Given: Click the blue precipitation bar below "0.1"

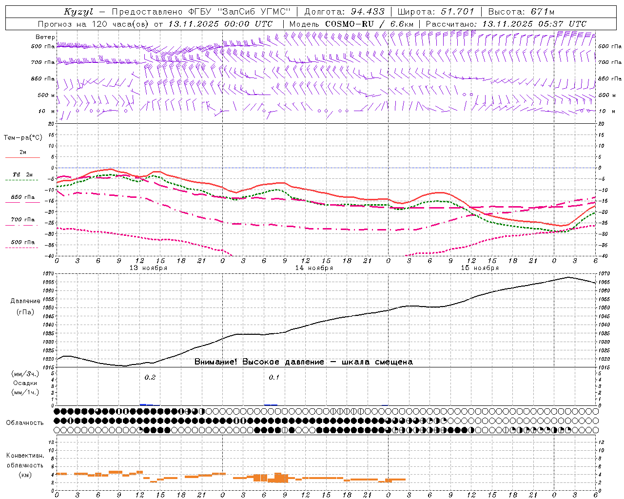Looking at the screenshot, I should click(x=271, y=404).
